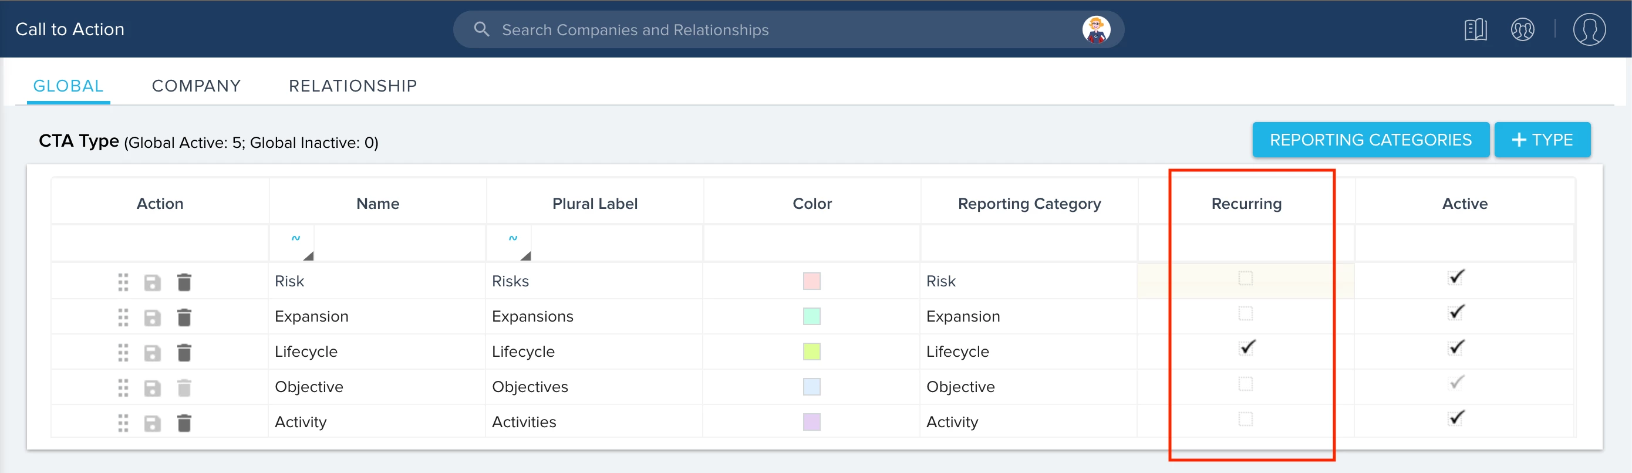The image size is (1632, 473).
Task: Click the greyed trash icon for Objective
Action: [184, 387]
